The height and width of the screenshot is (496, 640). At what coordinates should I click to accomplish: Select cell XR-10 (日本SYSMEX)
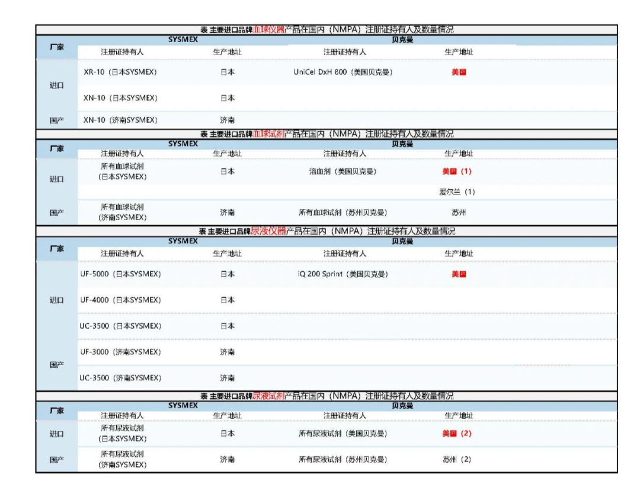(120, 72)
